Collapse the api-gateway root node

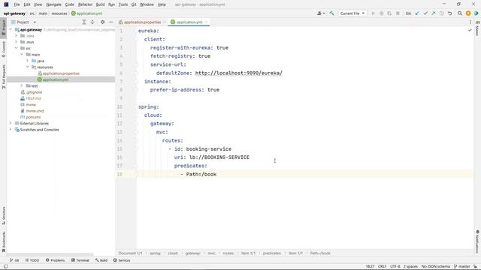click(11, 30)
